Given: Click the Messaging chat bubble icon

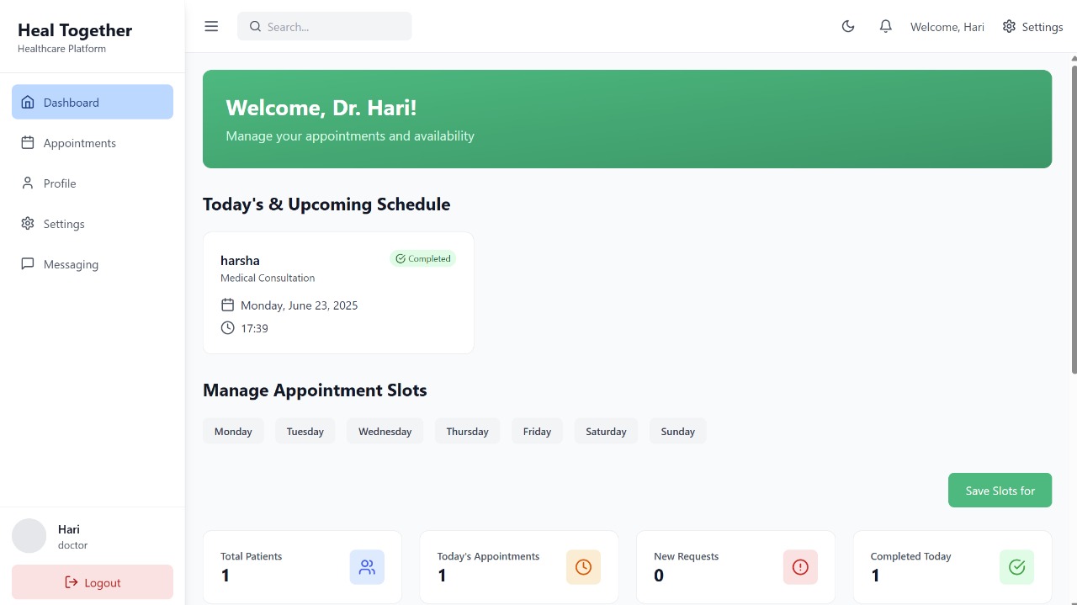Looking at the screenshot, I should [26, 263].
